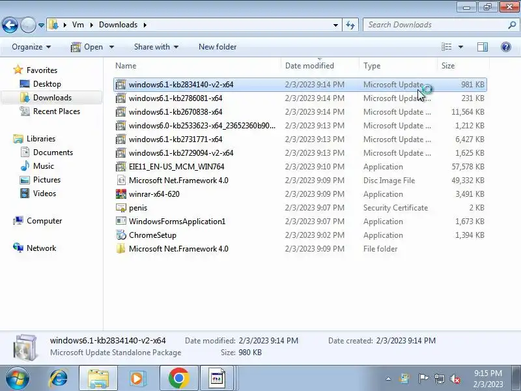The height and width of the screenshot is (391, 521).
Task: Select Downloads in the navigation pane
Action: click(52, 97)
